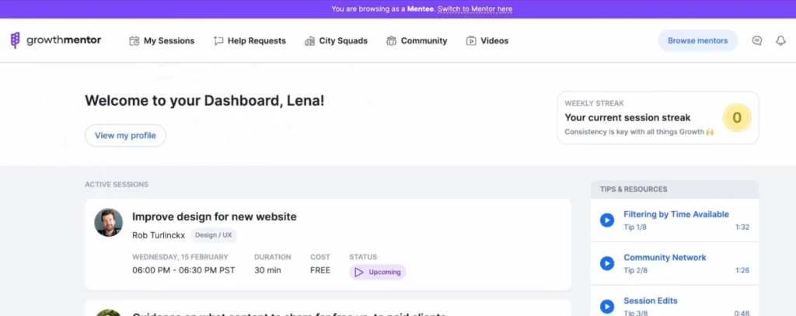Click the City Squads building icon
This screenshot has width=796, height=316.
coord(309,41)
